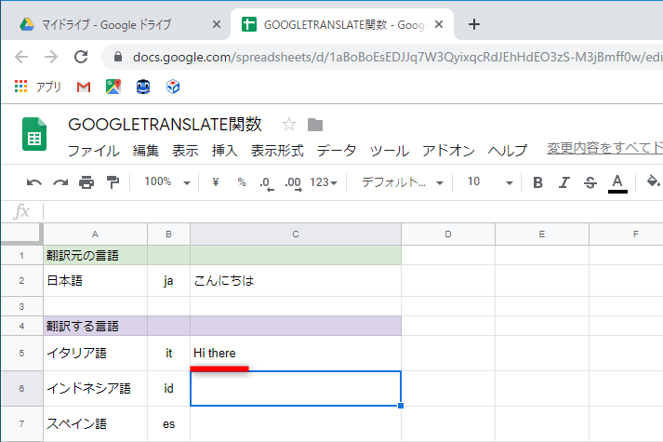
Task: Open the 123 number format dropdown
Action: click(324, 182)
